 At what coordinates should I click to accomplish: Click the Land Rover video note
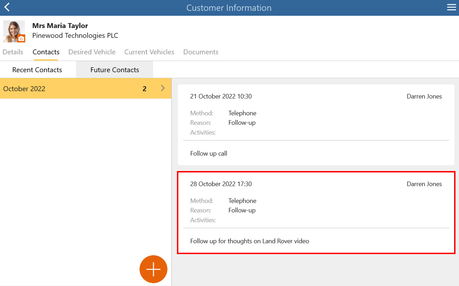250,241
